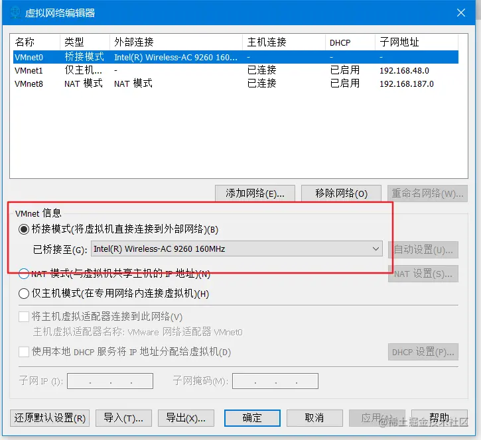The height and width of the screenshot is (440, 481).
Task: Click the 重命名网络(W)... button
Action: pyautogui.click(x=428, y=193)
